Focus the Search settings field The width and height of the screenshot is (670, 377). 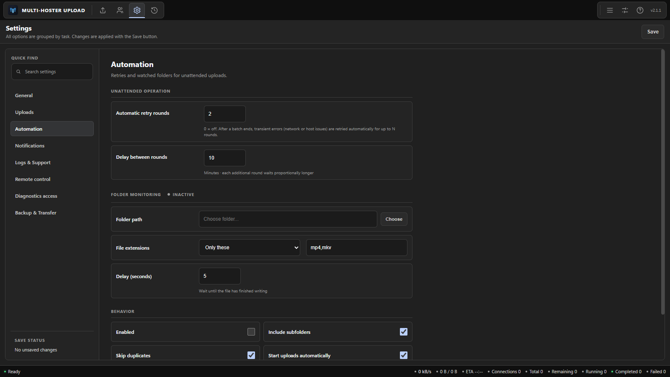pyautogui.click(x=52, y=72)
